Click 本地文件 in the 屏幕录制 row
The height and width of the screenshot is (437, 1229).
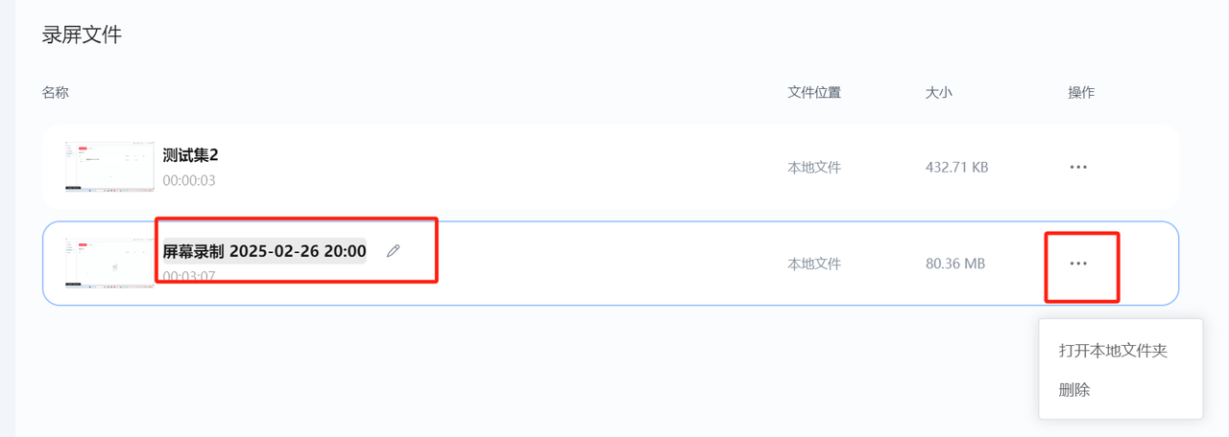click(814, 264)
